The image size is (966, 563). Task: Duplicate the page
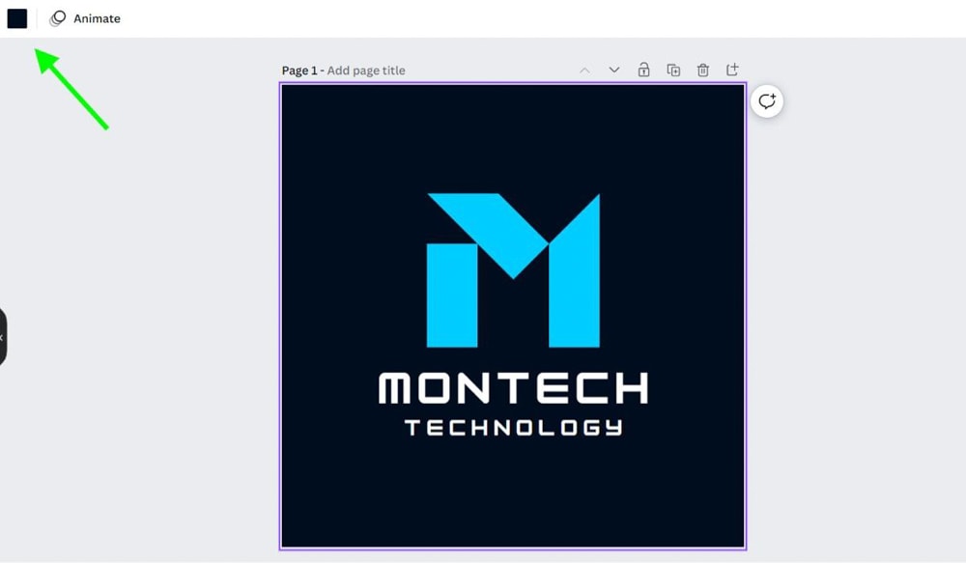tap(673, 70)
